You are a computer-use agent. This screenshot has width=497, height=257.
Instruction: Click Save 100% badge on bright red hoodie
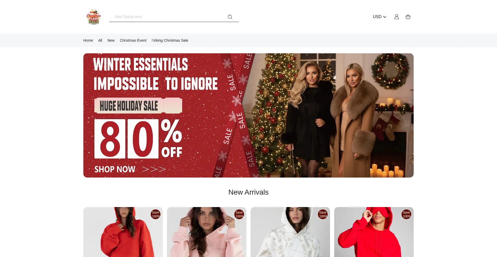click(x=406, y=214)
